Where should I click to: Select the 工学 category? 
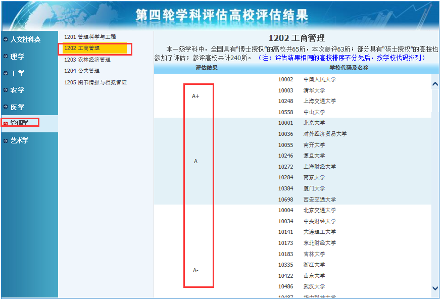tap(17, 73)
